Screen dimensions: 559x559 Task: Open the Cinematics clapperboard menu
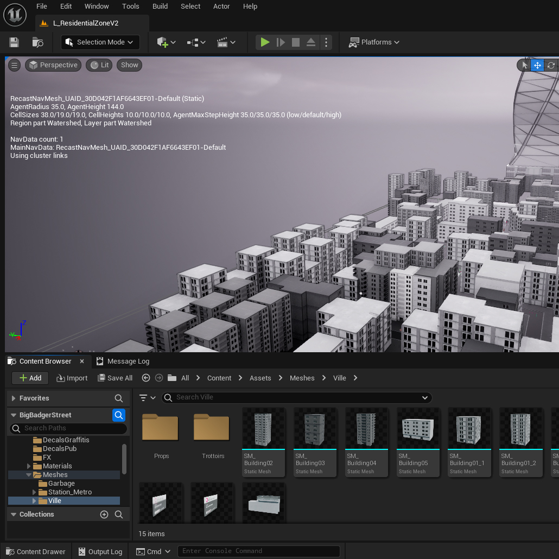point(226,42)
